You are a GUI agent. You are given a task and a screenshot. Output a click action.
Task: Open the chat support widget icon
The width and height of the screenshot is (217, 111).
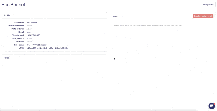pos(212,106)
